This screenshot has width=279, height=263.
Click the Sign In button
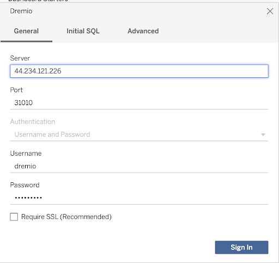(x=241, y=247)
